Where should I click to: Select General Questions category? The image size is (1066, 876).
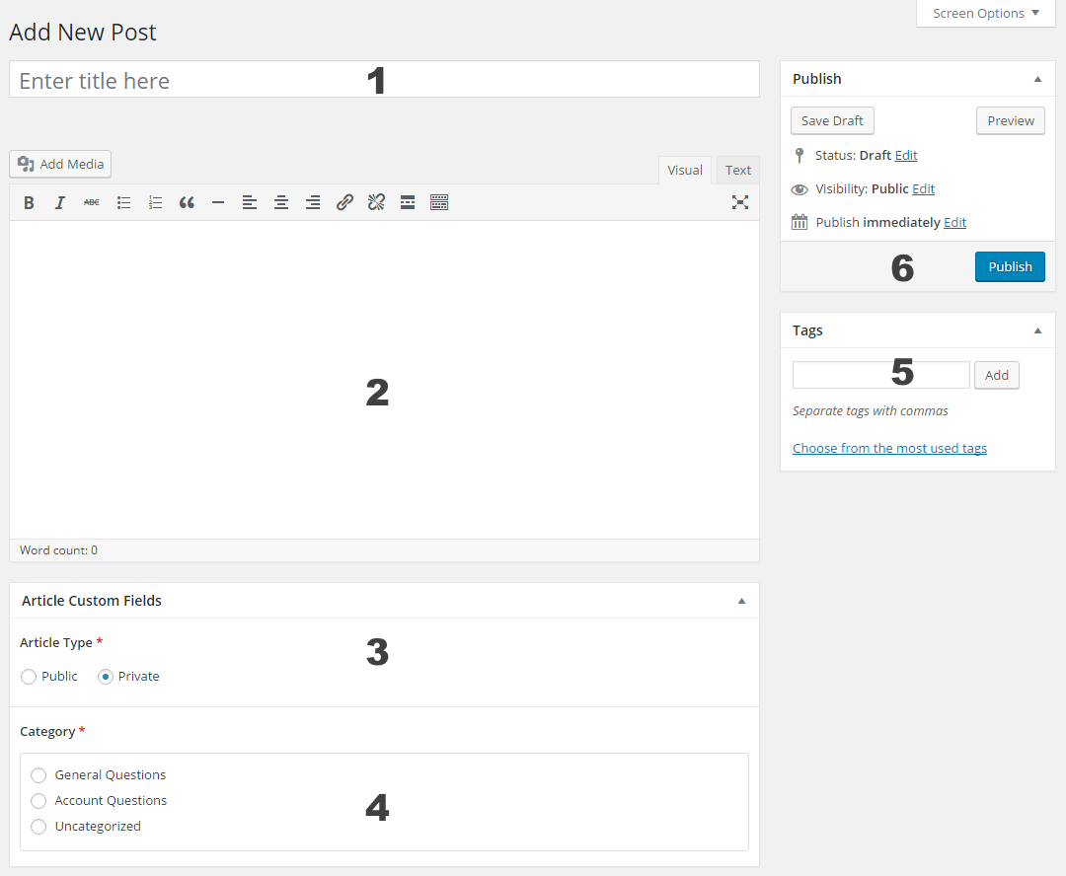tap(38, 775)
